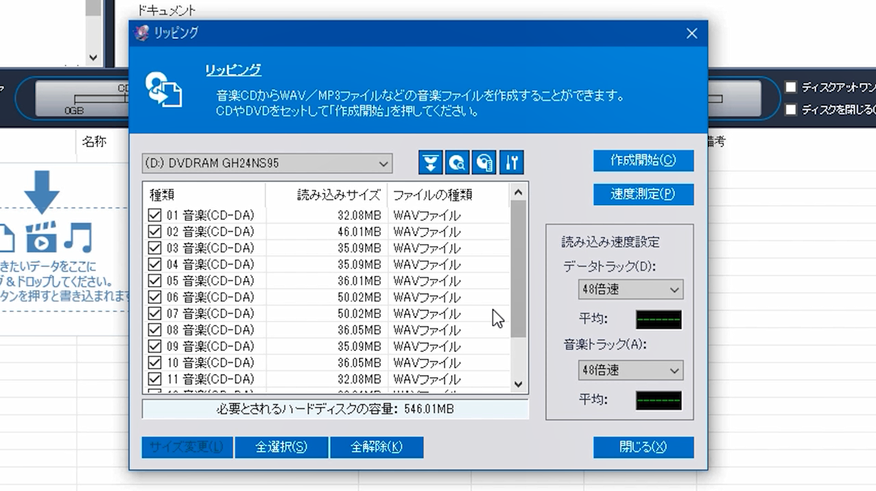This screenshot has width=876, height=491.
Task: Open the drive selector showing DVDRAM GH24NS95
Action: pyautogui.click(x=268, y=163)
